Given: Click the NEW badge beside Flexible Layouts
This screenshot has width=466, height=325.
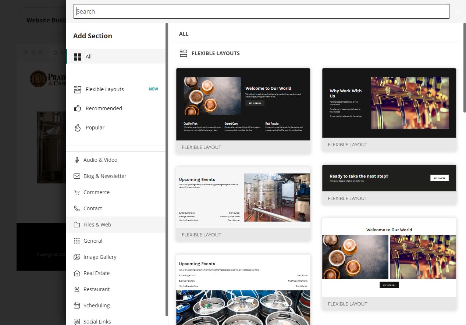Looking at the screenshot, I should click(x=153, y=89).
